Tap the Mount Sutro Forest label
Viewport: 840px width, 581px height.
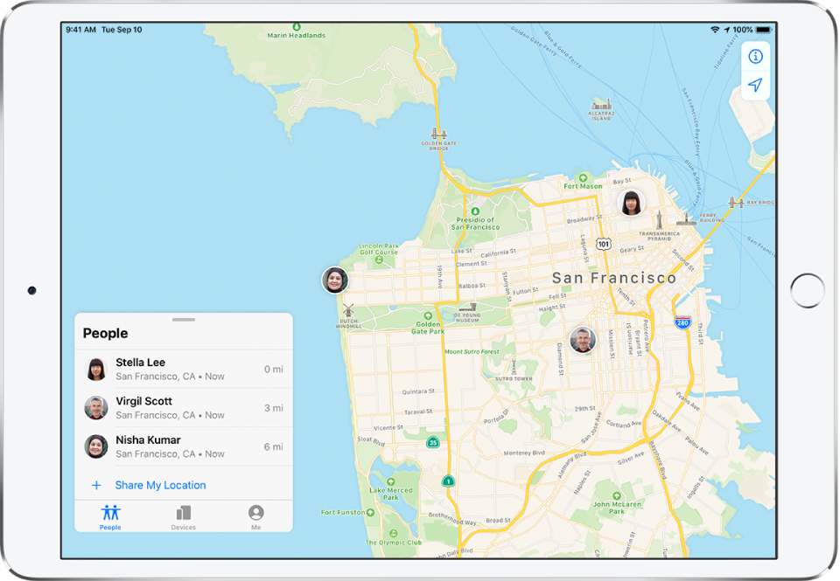(x=472, y=351)
